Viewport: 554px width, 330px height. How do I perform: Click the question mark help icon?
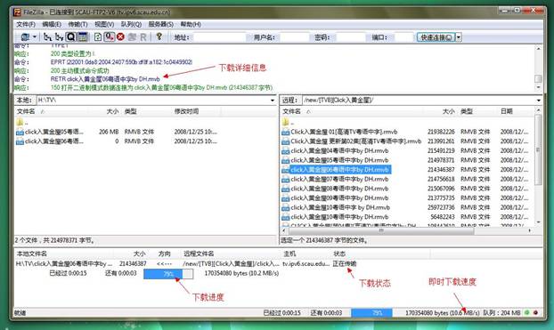159,36
